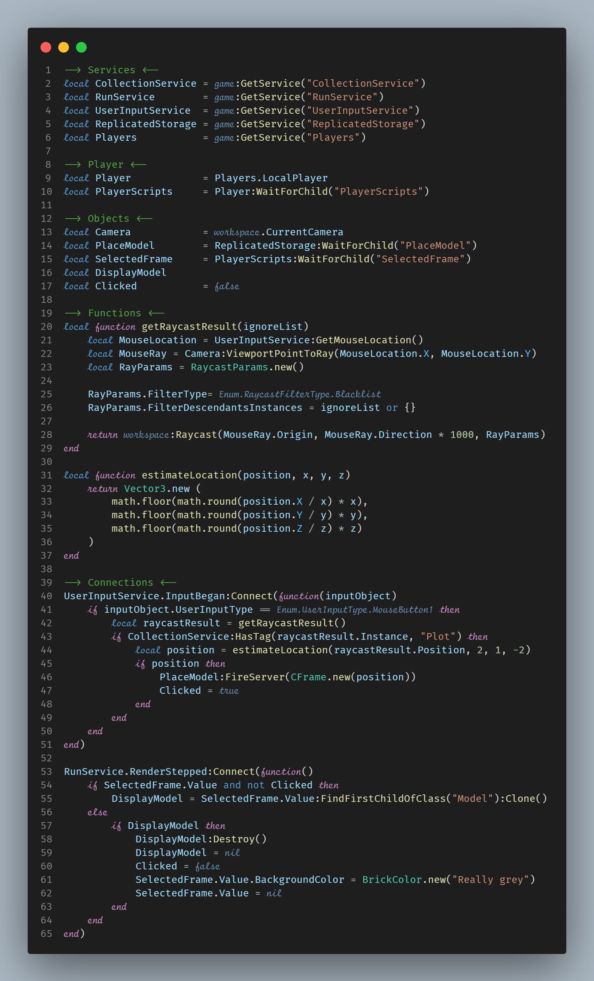Select the text GetService("ReplicatedStorage")
The height and width of the screenshot is (981, 594).
point(333,124)
